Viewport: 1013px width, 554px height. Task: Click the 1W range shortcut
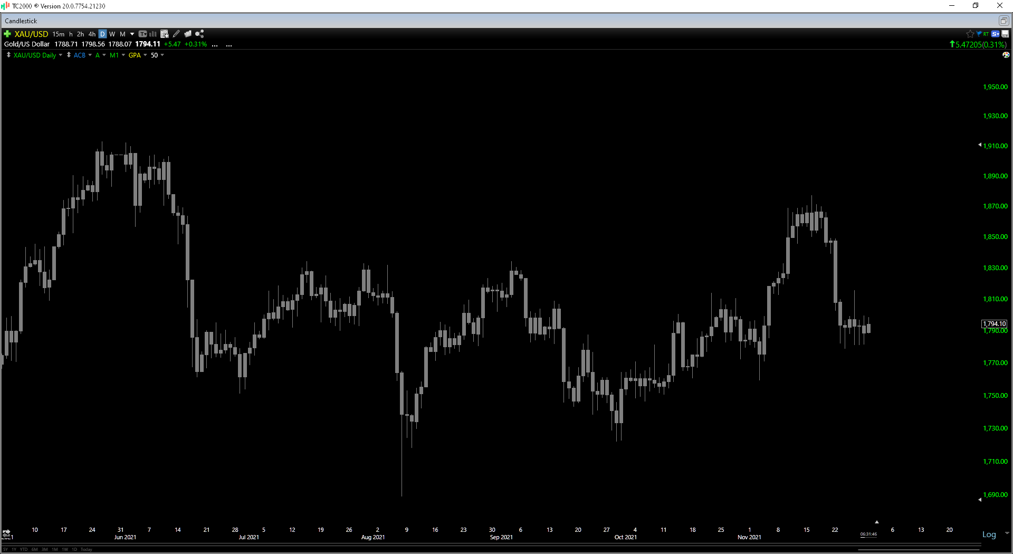click(65, 549)
